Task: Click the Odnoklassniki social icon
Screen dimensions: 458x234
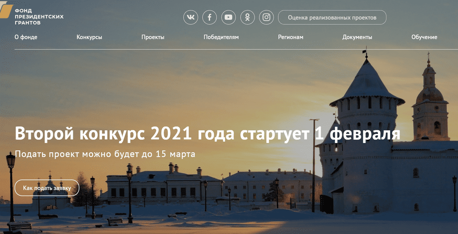Action: [247, 17]
